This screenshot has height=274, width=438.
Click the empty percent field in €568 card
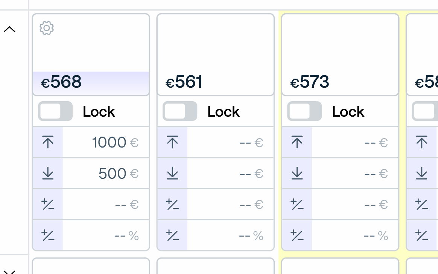[x=106, y=236]
